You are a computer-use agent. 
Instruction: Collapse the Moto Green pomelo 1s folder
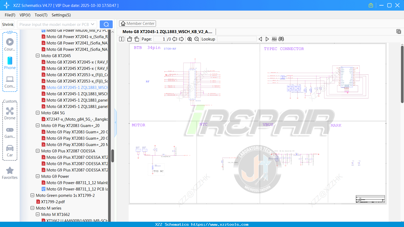(32, 195)
